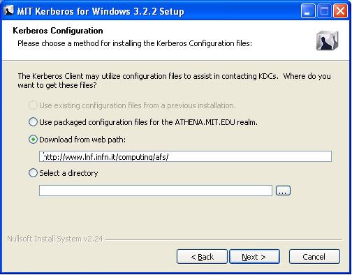
Task: Click the Kerberos logo in the header
Action: [x=327, y=40]
